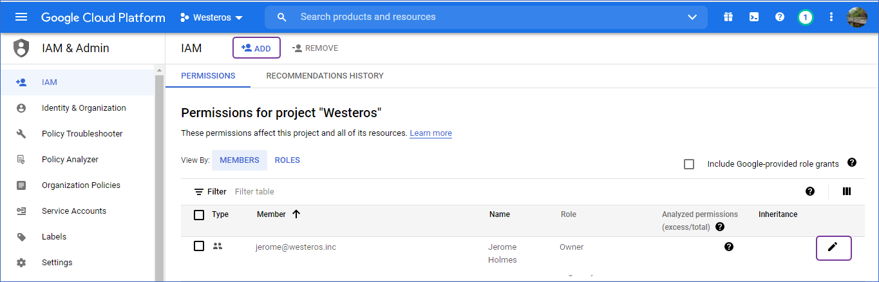The image size is (879, 282).
Task: Click the Policy Analyzer document icon
Action: point(21,160)
